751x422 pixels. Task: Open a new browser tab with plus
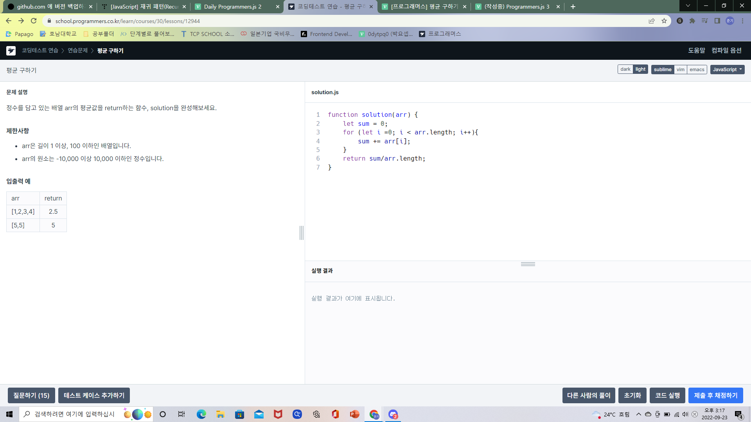(573, 7)
